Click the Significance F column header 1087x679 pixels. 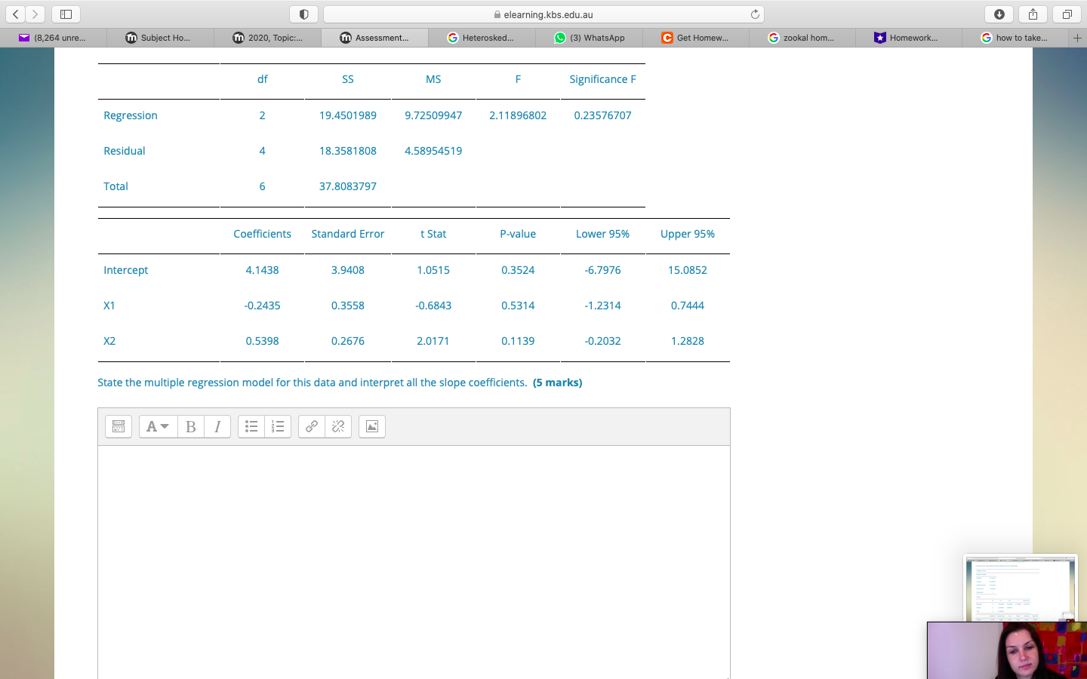tap(602, 79)
